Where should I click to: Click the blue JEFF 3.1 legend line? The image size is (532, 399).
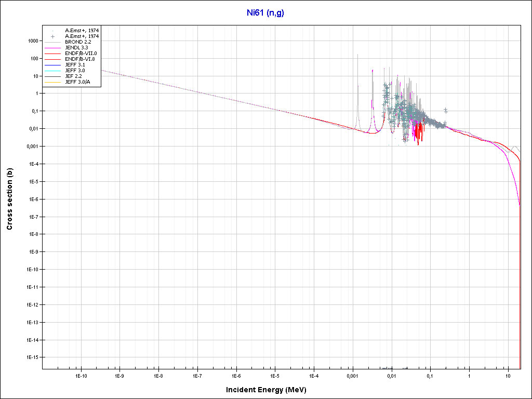(x=53, y=64)
